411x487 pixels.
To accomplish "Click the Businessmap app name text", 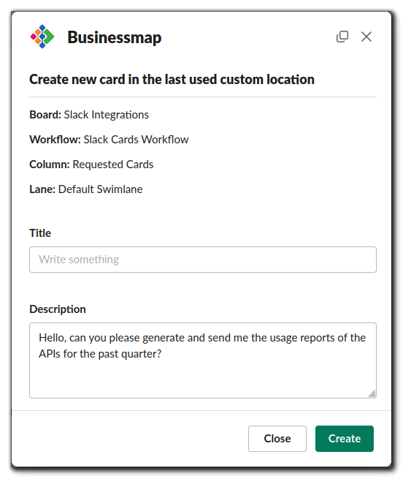I will pos(115,37).
